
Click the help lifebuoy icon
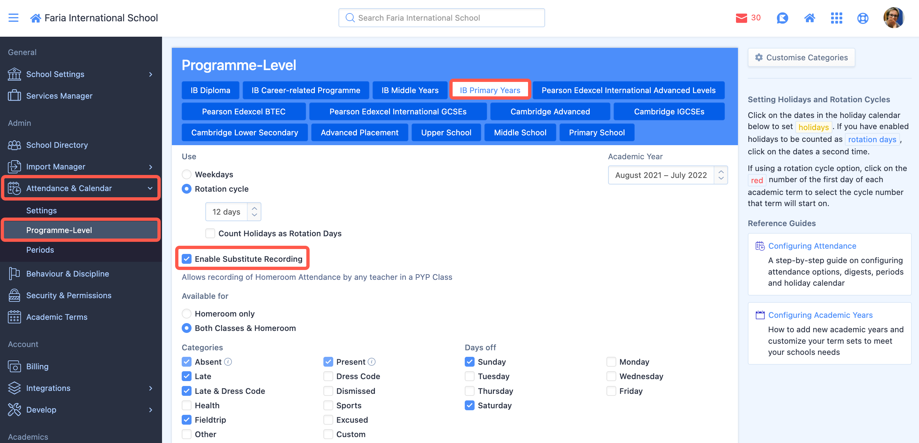coord(862,18)
